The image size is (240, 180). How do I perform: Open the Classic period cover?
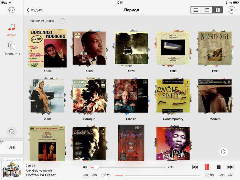131,96
